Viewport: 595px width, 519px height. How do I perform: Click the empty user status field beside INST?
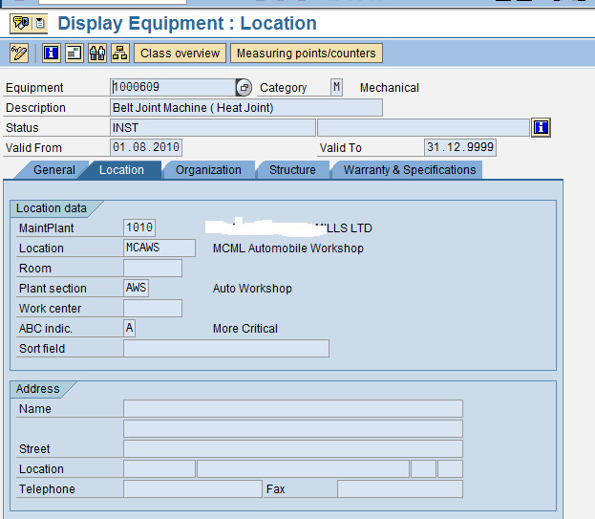(423, 127)
